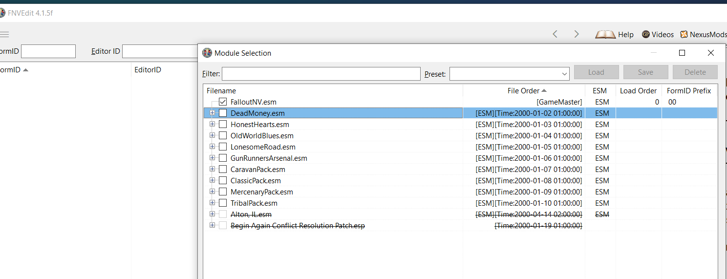
Task: Sort by the Filename column header
Action: pyautogui.click(x=333, y=90)
